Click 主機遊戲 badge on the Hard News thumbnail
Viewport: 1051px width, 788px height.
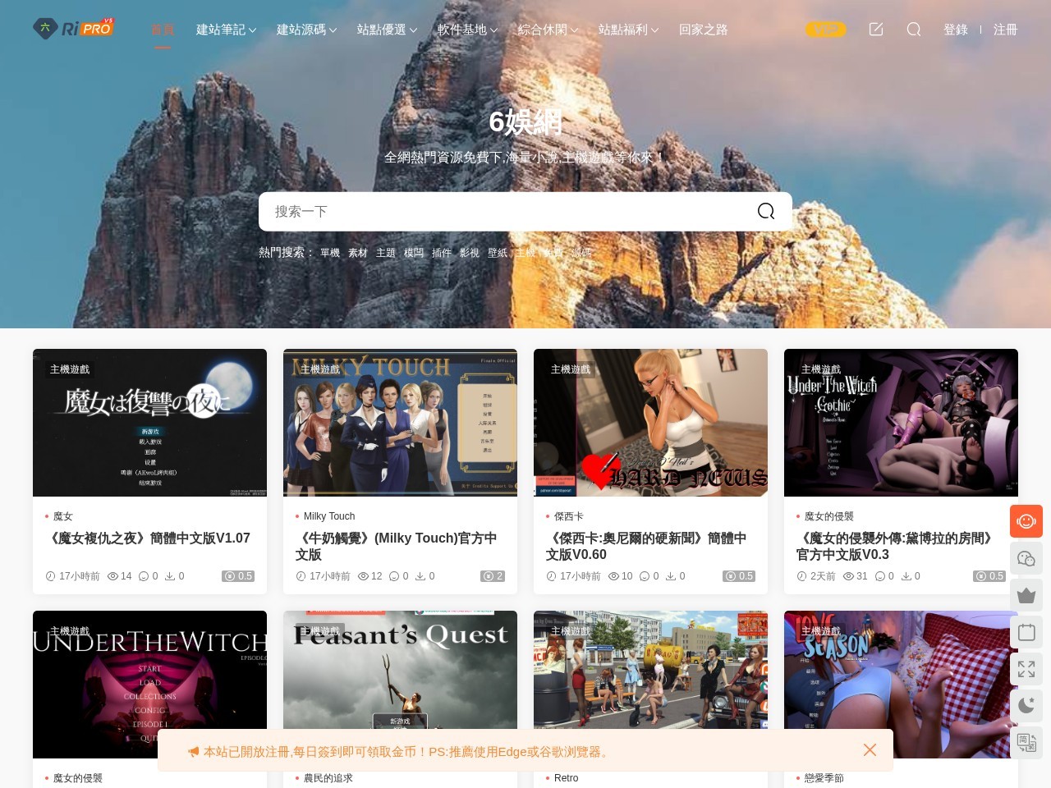(571, 369)
